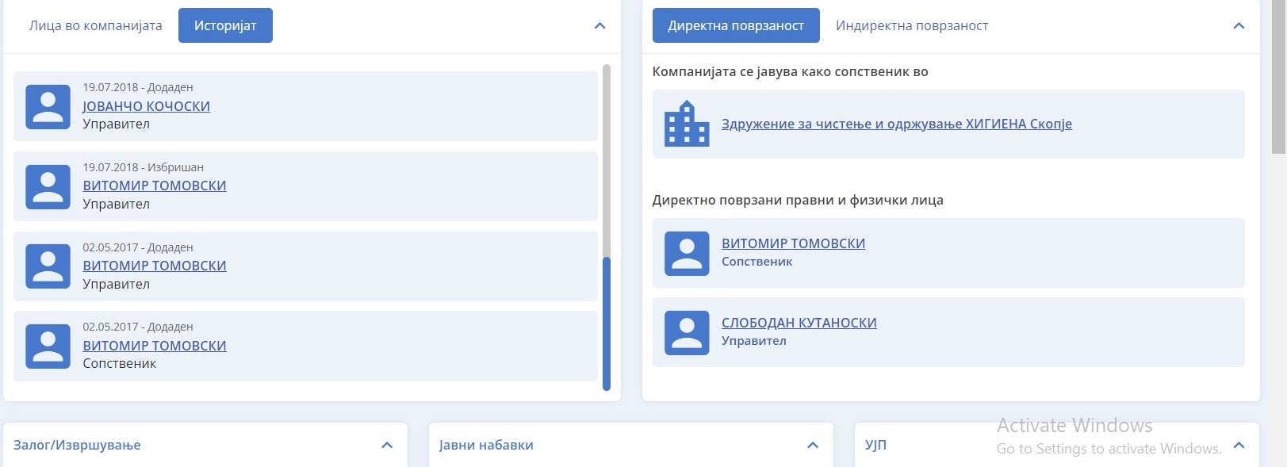This screenshot has width=1287, height=467.
Task: Switch to Индиректна поврзаност tab
Action: coord(911,26)
